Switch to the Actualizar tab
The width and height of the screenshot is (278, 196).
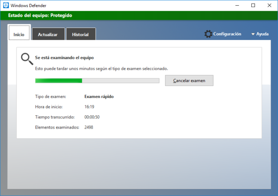click(48, 34)
